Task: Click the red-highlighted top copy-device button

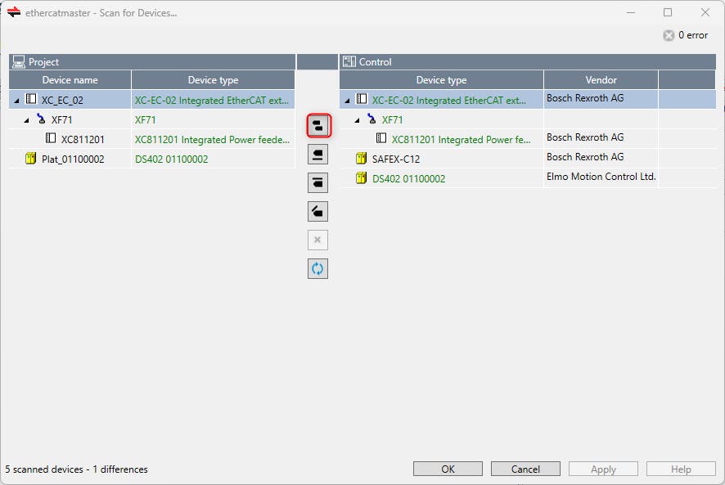Action: click(x=317, y=126)
